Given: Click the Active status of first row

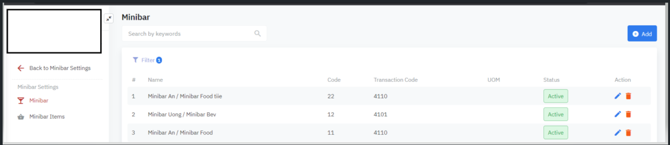Looking at the screenshot, I should pyautogui.click(x=556, y=96).
